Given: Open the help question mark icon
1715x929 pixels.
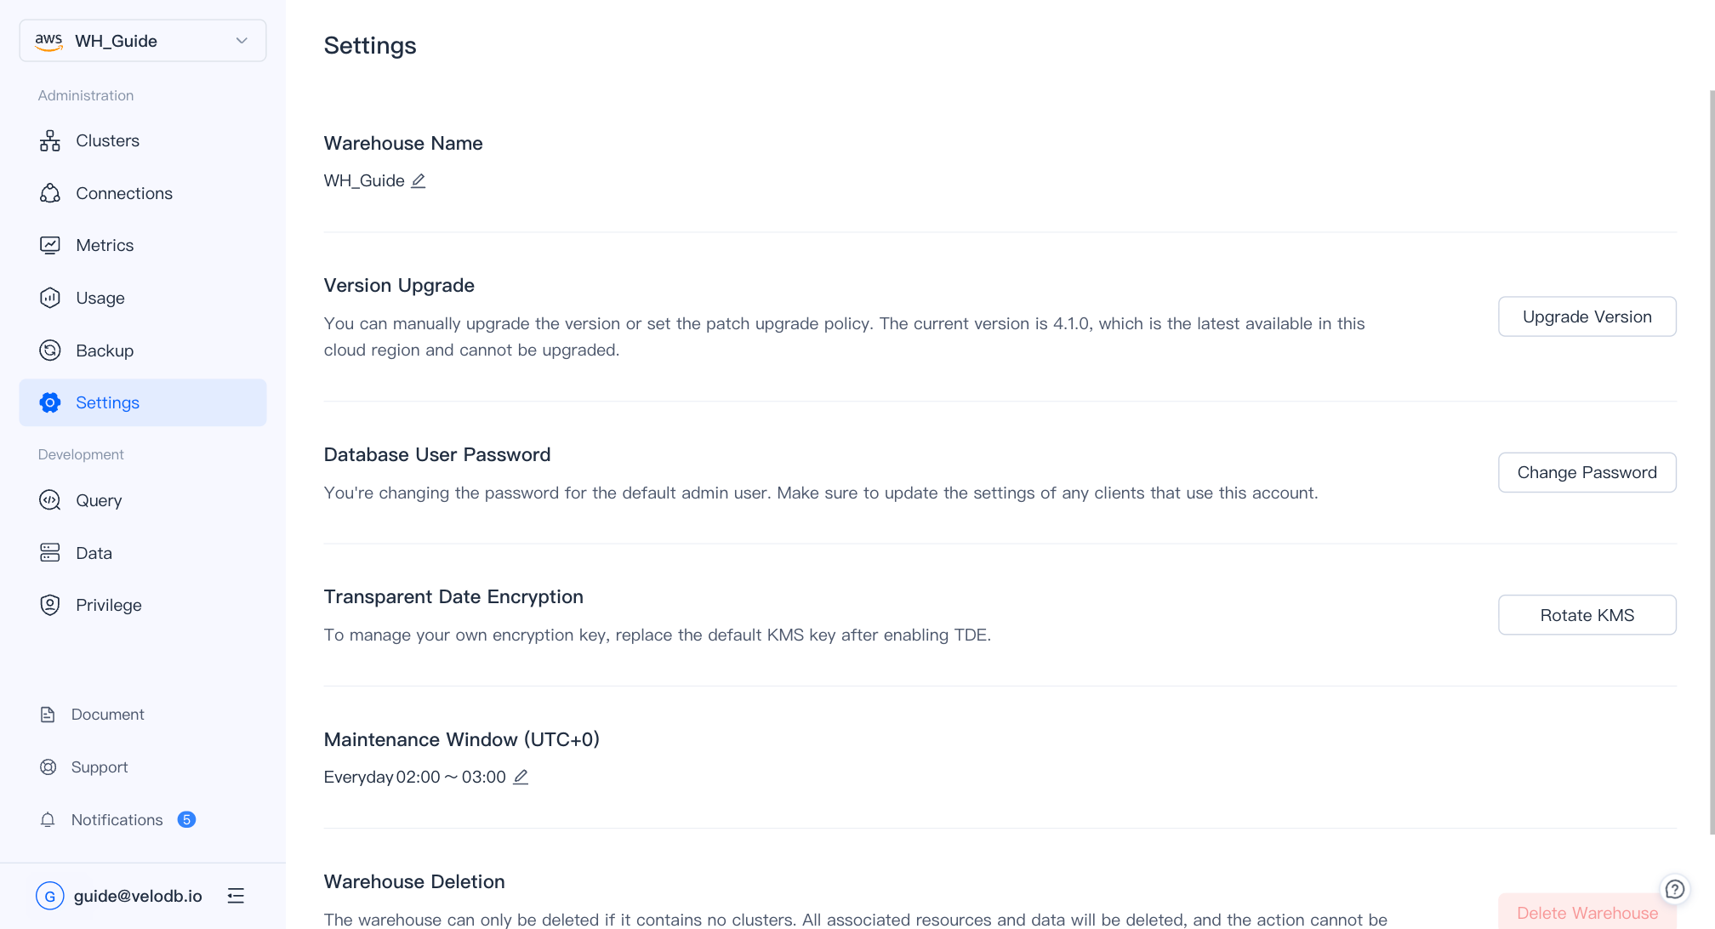Looking at the screenshot, I should pyautogui.click(x=1674, y=889).
